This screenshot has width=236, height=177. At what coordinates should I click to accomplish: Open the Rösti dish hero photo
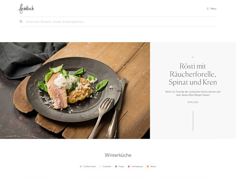(75, 91)
